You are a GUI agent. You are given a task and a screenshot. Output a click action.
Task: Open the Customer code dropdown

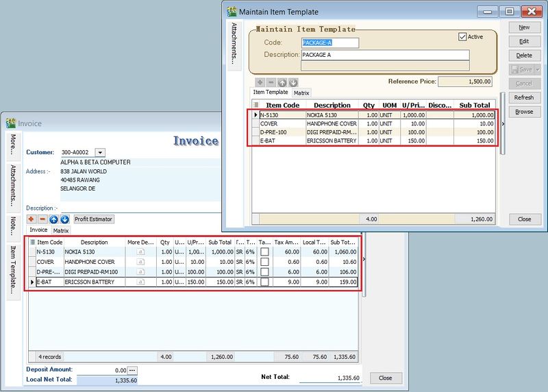click(100, 152)
